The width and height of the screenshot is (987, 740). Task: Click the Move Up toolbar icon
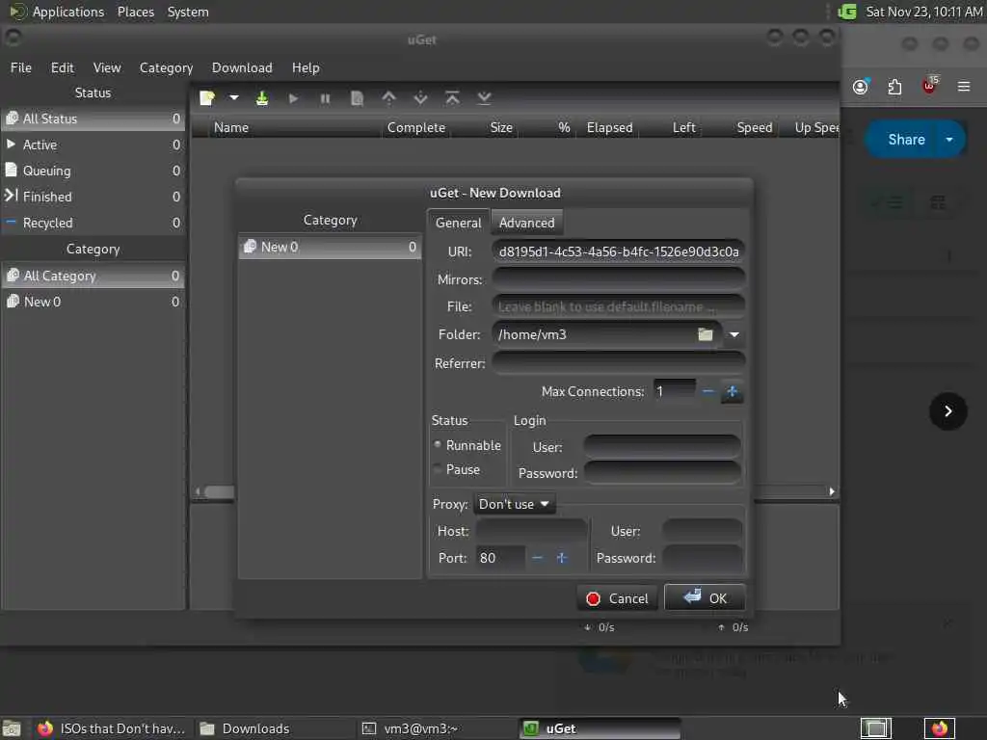click(x=389, y=98)
